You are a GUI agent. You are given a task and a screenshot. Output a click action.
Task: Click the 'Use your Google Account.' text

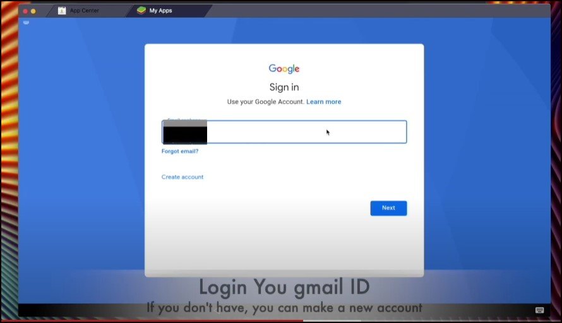265,102
